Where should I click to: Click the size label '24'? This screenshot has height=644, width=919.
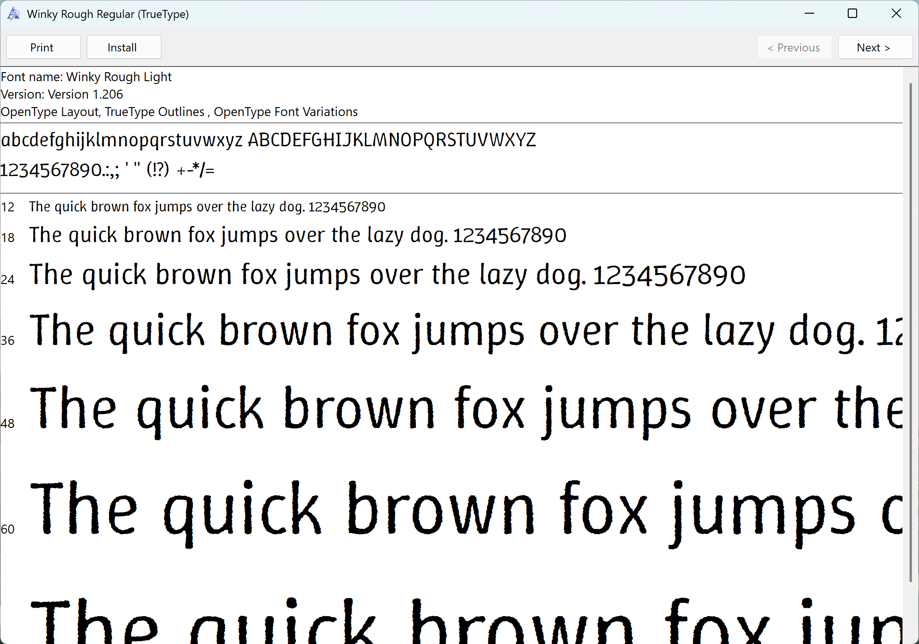coord(8,279)
